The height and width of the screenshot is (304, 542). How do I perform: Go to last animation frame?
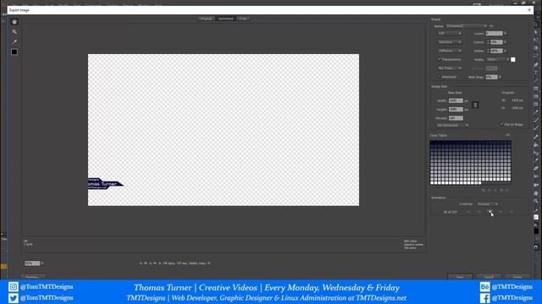pyautogui.click(x=512, y=212)
